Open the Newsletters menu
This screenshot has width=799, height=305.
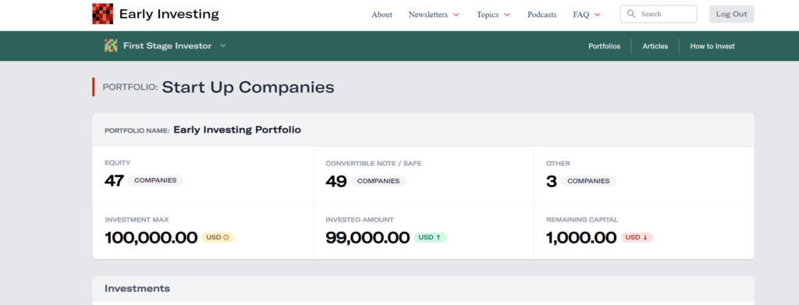click(x=428, y=15)
